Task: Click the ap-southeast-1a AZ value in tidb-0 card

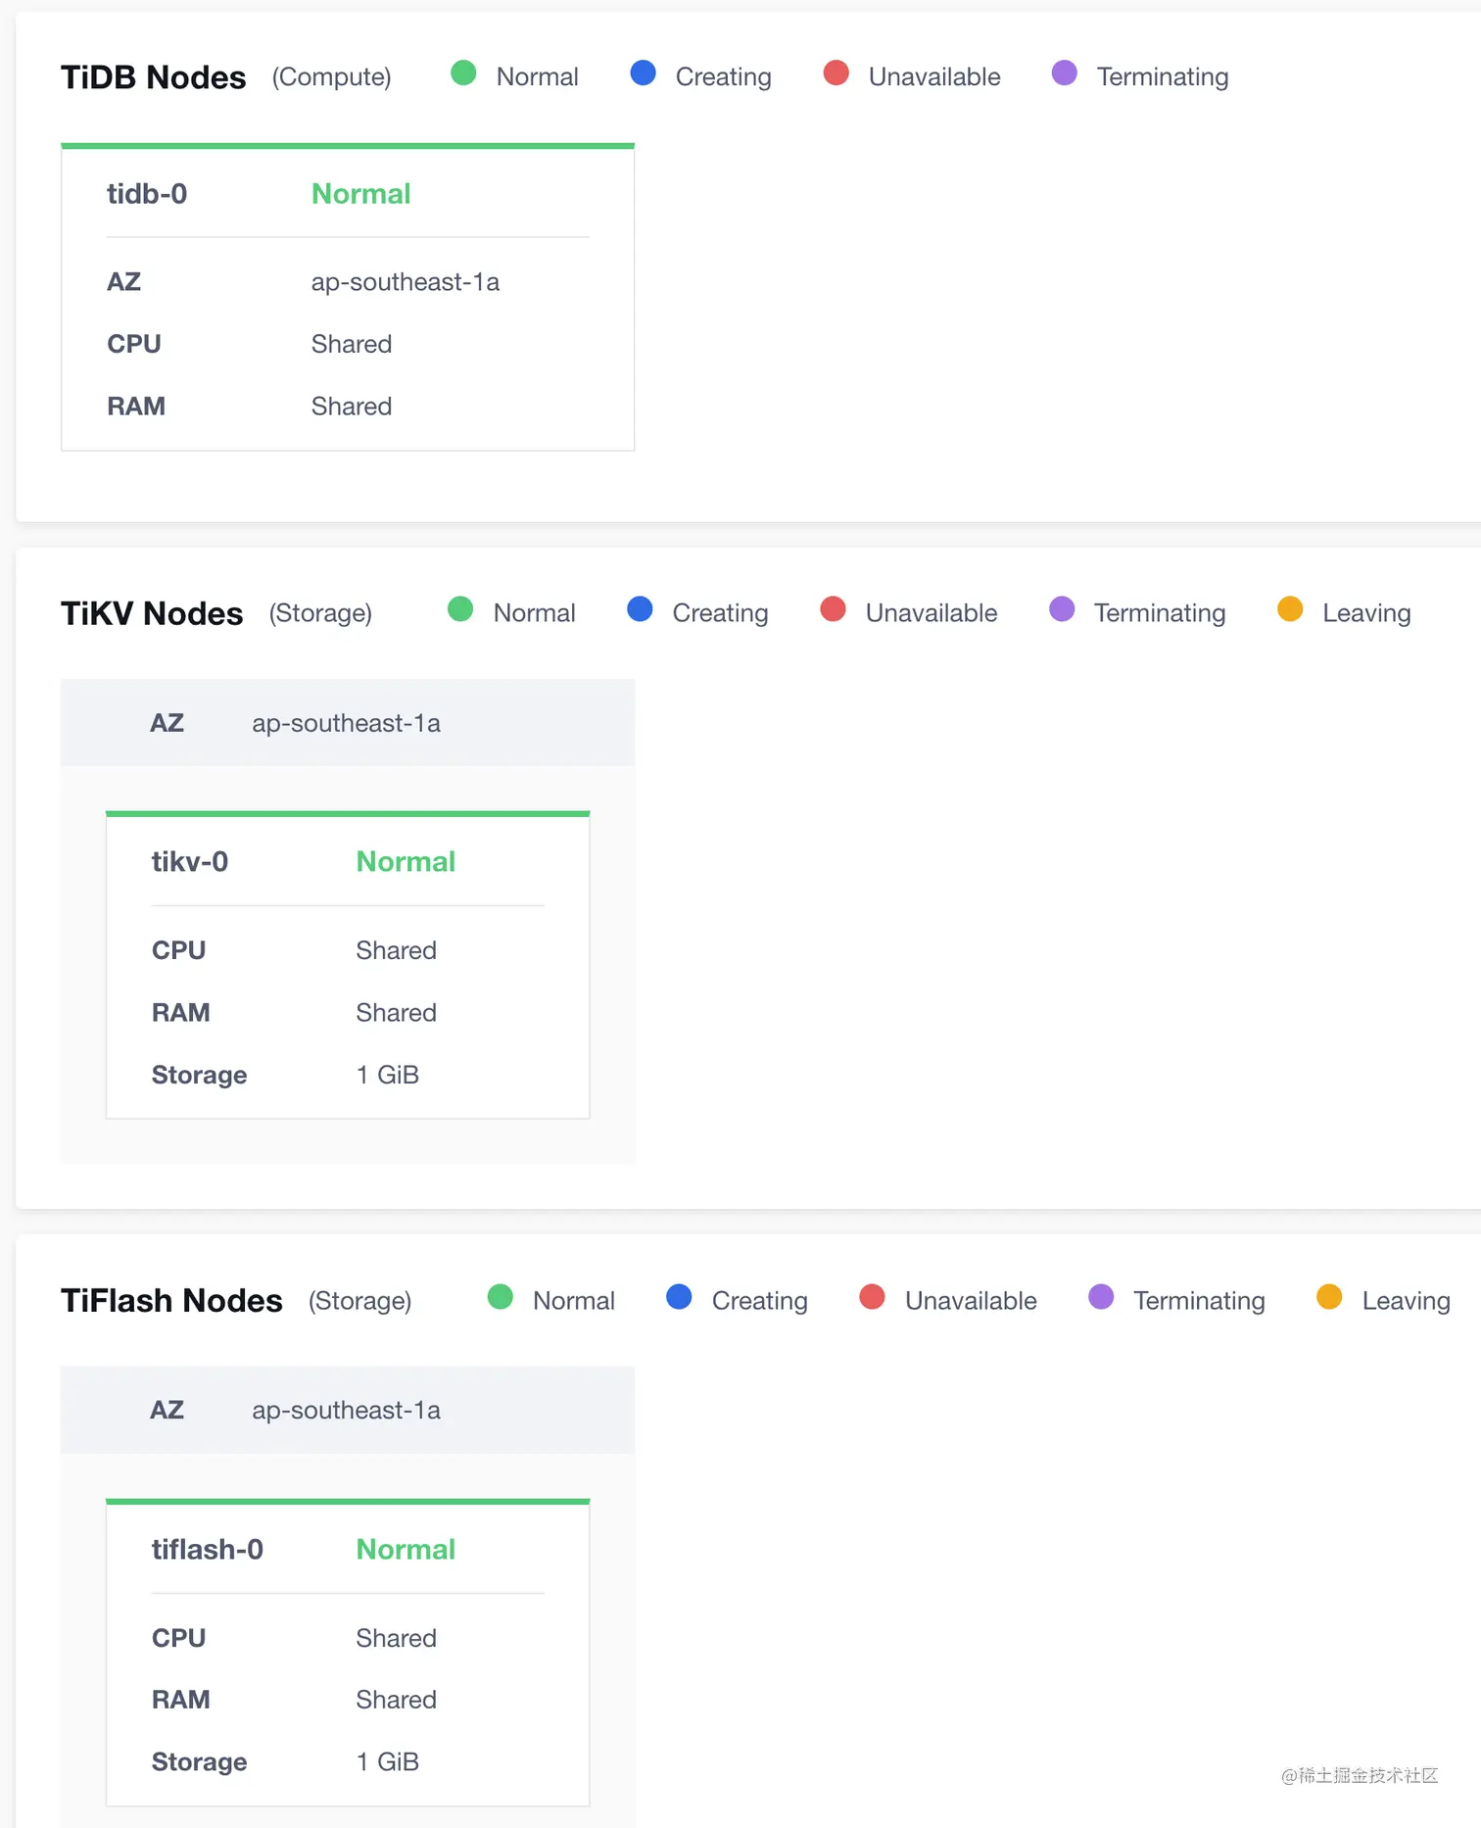Action: click(406, 282)
